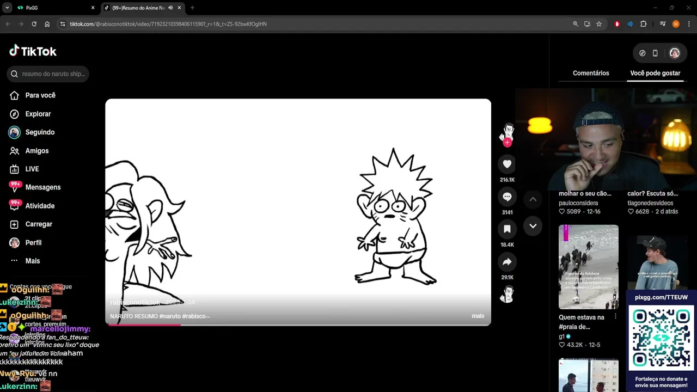Click the pixgg.com/TTEUW QR code
The width and height of the screenshot is (697, 392).
tap(662, 338)
